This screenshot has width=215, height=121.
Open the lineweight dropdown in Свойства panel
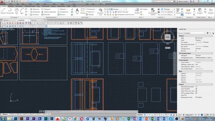[x=168, y=12]
